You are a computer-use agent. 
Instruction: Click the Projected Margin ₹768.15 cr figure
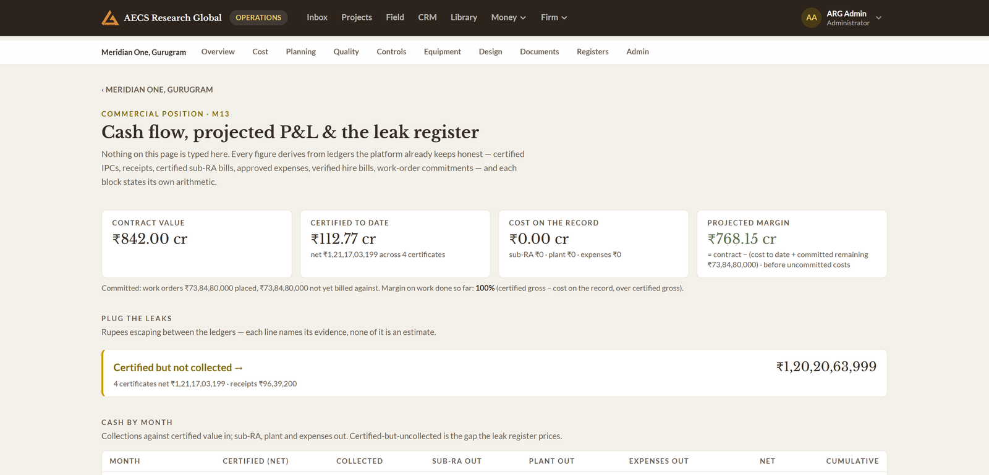tap(742, 239)
